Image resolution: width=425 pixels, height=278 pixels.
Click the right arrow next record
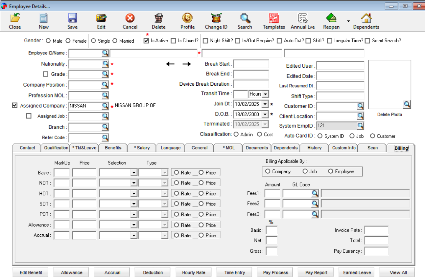186,64
